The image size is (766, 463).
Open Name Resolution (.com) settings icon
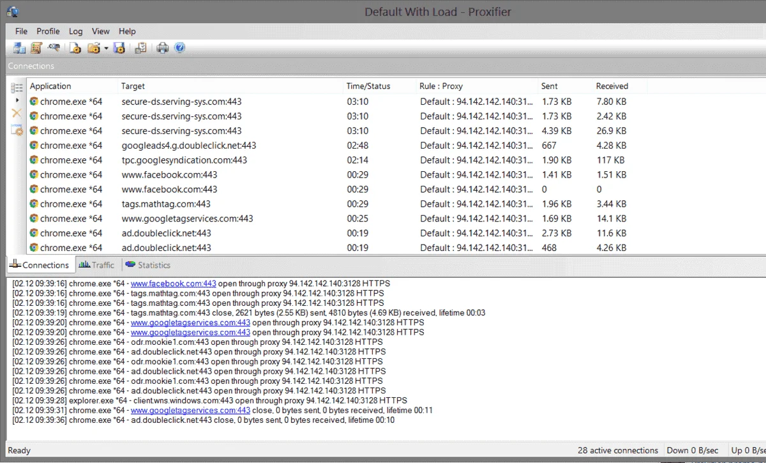point(54,48)
